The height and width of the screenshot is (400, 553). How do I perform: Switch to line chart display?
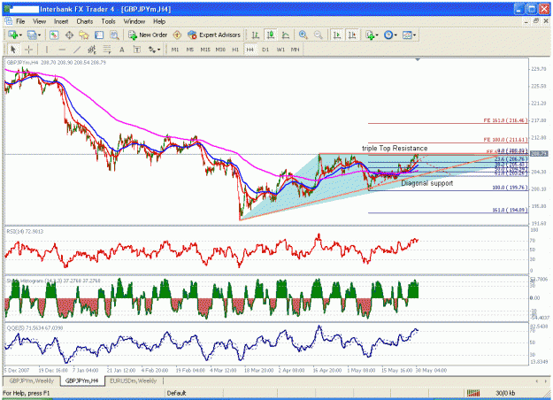286,35
